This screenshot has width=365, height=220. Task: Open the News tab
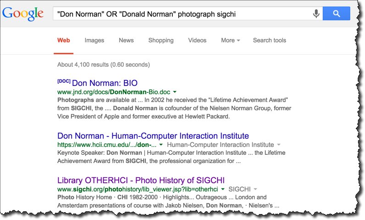pyautogui.click(x=126, y=40)
